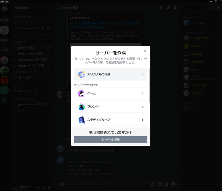Open my-new-gear-購入報告 channel
Viewport: 222px width, 191px height.
pos(32,60)
